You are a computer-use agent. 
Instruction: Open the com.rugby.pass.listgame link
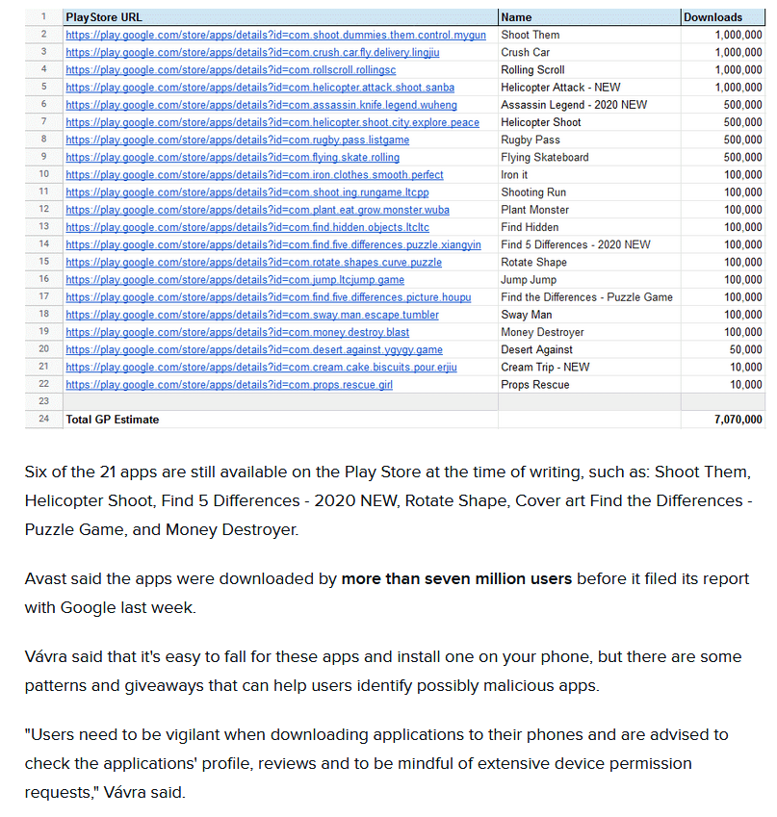(237, 140)
